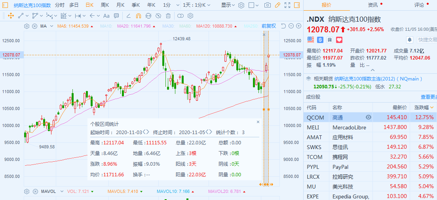Toggle the red heart favorite icon

pos(339,40)
